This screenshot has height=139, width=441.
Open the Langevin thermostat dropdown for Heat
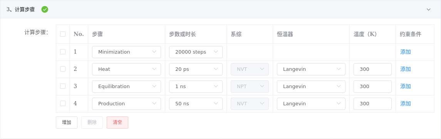coord(311,69)
